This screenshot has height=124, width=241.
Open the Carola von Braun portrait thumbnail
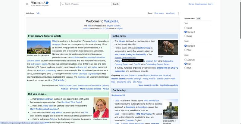[101, 107]
